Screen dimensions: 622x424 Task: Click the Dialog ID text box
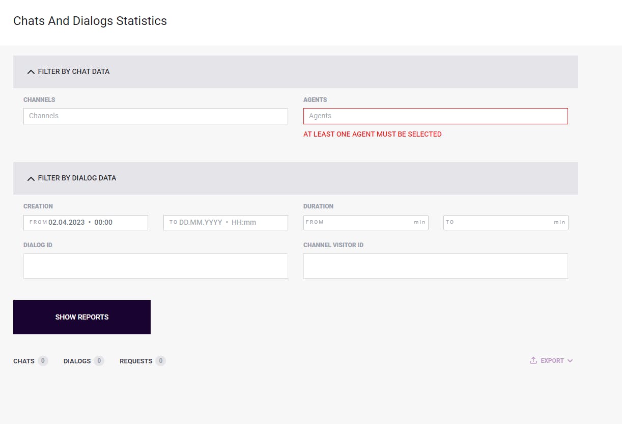coord(156,266)
